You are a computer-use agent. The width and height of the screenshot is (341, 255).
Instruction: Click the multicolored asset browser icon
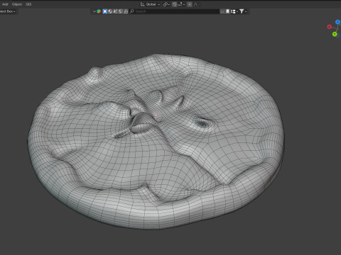click(99, 11)
